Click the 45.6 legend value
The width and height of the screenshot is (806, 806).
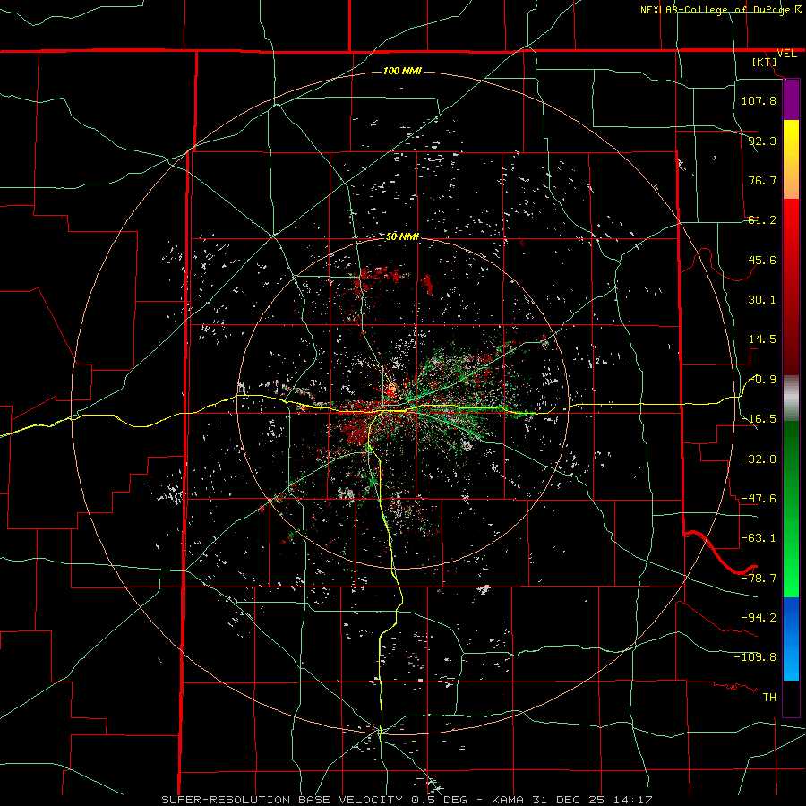pos(762,260)
